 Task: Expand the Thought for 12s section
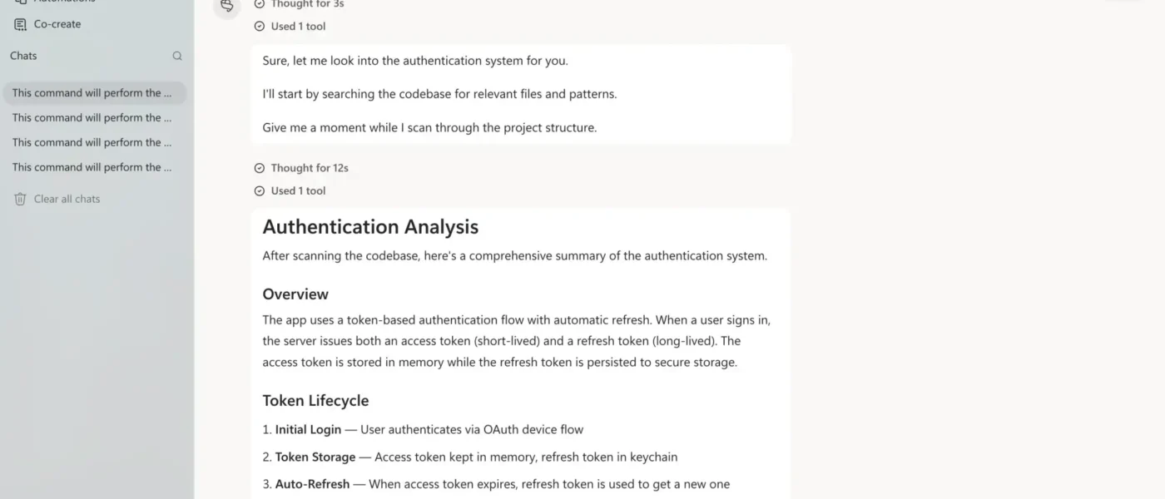pos(301,168)
